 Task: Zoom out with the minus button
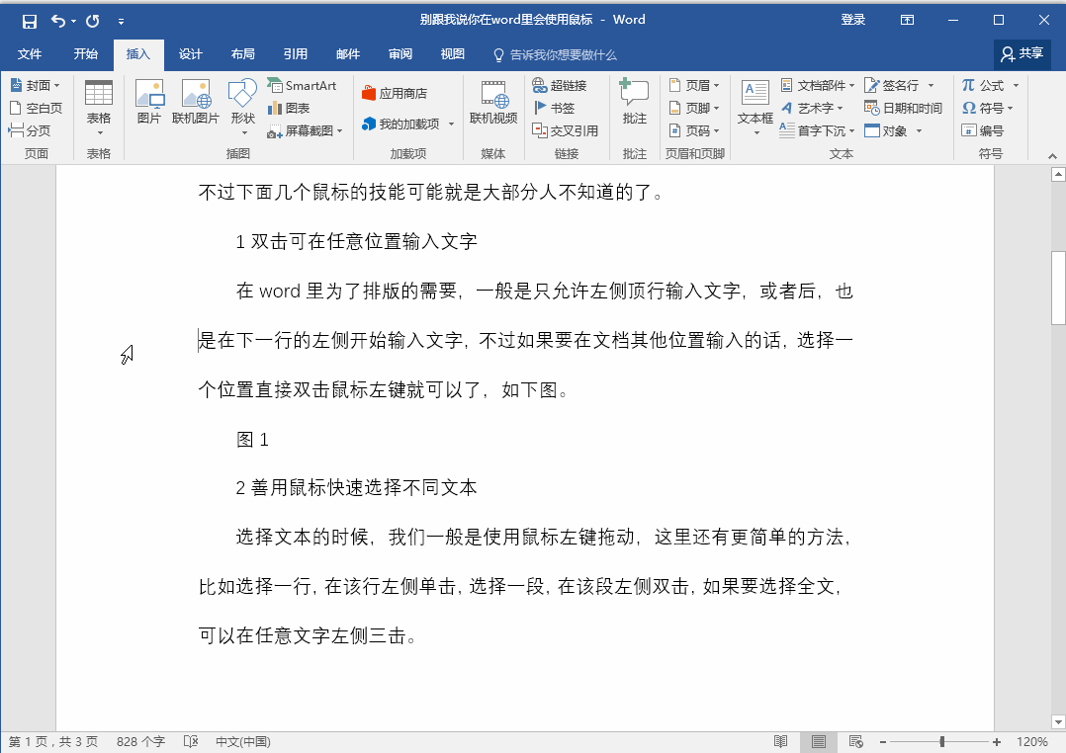tap(882, 742)
